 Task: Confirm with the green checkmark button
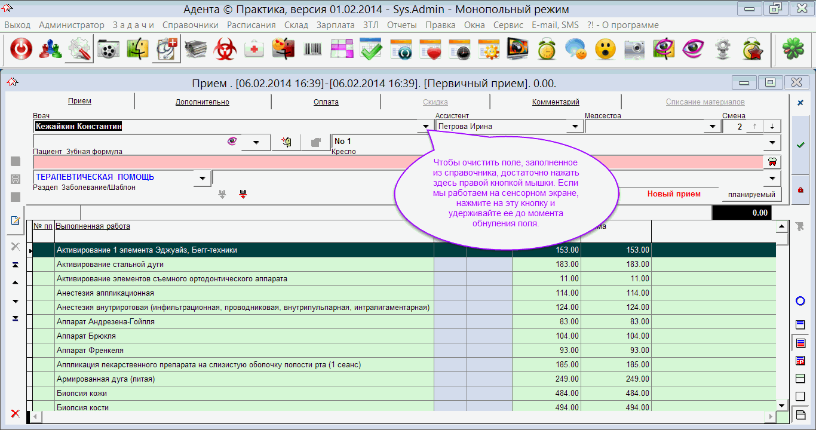800,145
